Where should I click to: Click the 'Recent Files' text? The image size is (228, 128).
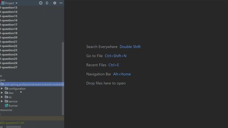click(x=96, y=65)
